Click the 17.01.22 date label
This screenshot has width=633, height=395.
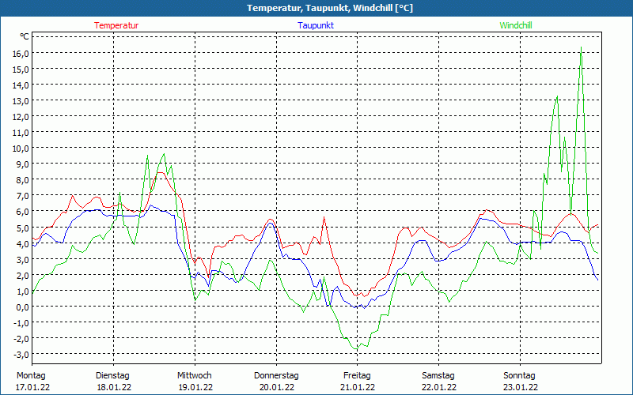click(x=32, y=387)
